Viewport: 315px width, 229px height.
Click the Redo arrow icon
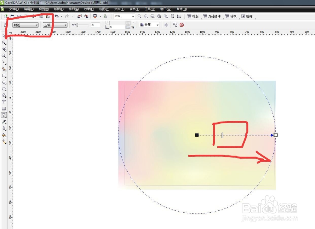click(x=67, y=16)
